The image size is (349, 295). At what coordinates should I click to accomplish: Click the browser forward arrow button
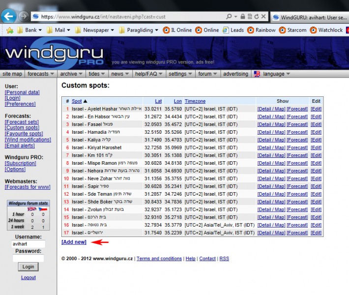pos(24,16)
